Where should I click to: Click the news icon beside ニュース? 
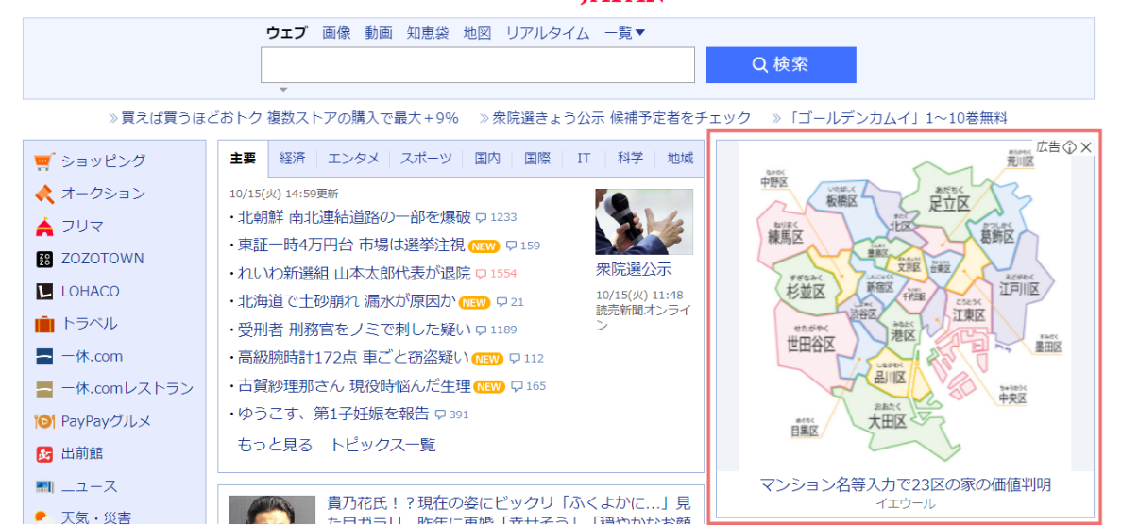pyautogui.click(x=44, y=486)
